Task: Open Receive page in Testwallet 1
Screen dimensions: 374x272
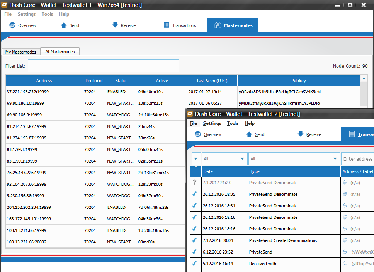Action: 124,25
